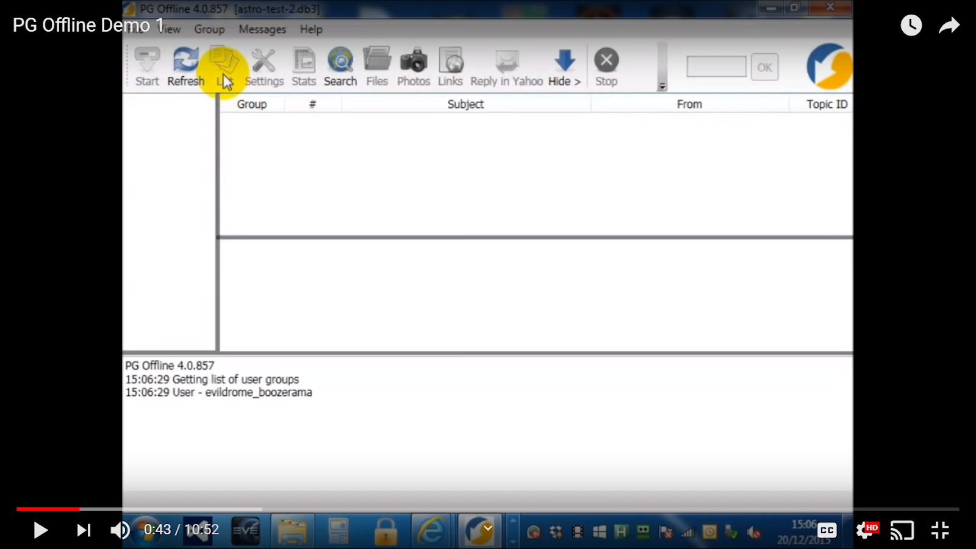Click the Hide blue arrow icon
The image size is (976, 549).
point(564,66)
